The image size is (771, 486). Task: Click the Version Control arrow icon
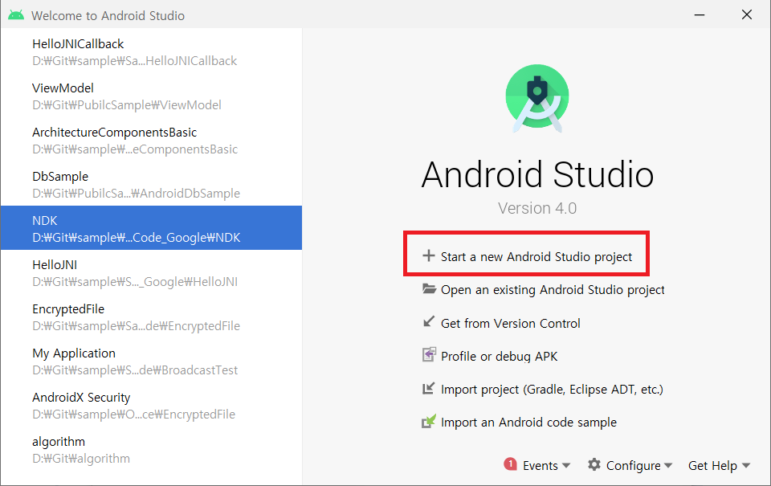tap(429, 321)
